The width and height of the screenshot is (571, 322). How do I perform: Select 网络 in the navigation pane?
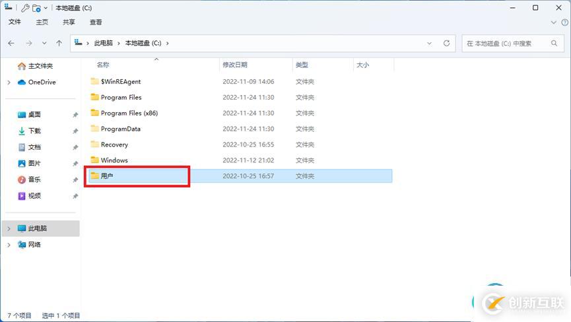click(x=34, y=245)
